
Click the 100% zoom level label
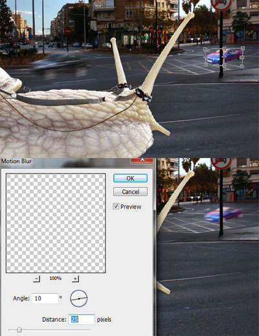point(56,278)
